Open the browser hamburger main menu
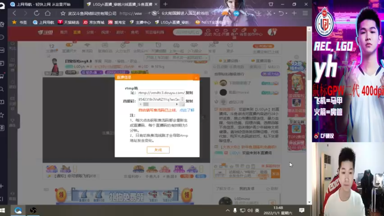The height and width of the screenshot is (216, 384). (x=305, y=13)
